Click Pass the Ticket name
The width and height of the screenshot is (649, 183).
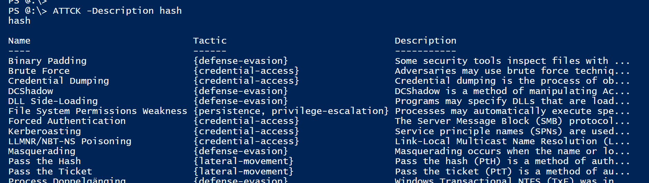point(50,171)
